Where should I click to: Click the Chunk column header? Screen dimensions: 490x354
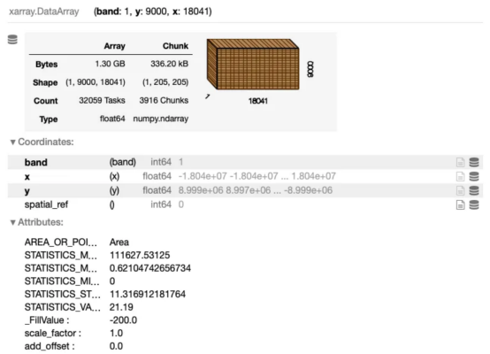click(x=175, y=46)
